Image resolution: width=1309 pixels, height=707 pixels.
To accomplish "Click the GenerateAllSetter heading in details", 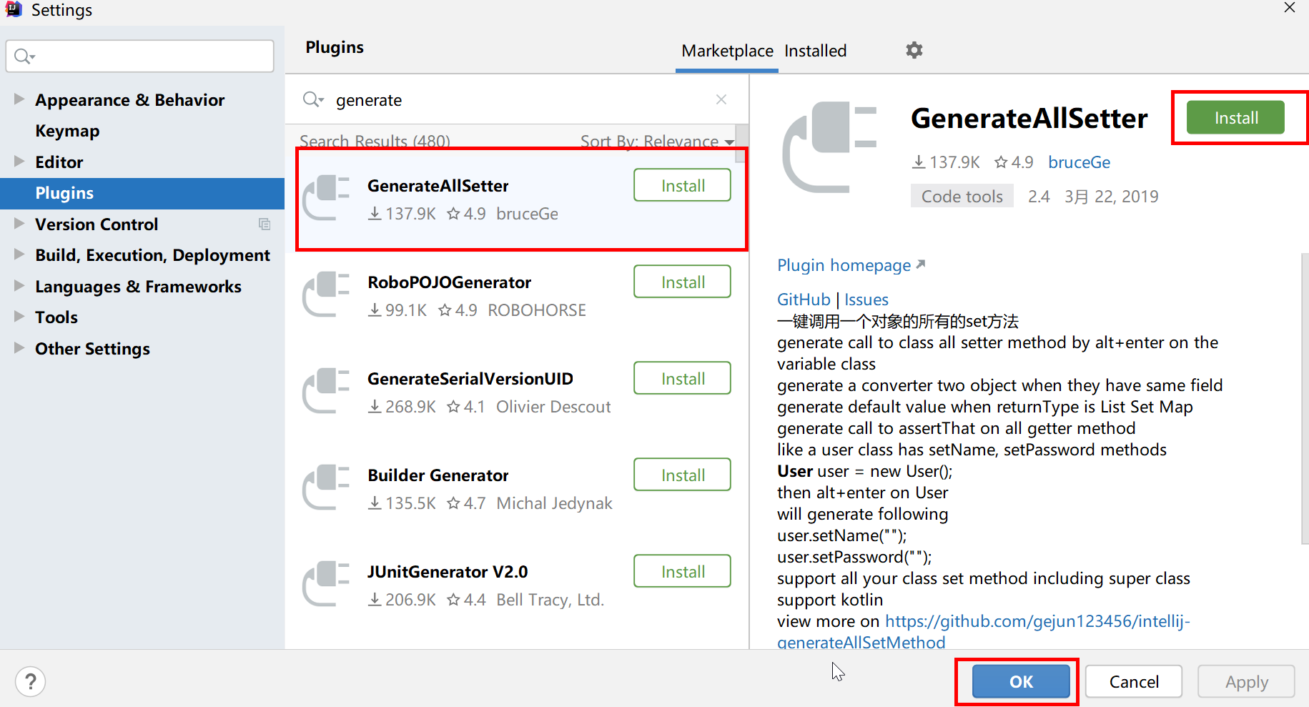I will click(1029, 118).
